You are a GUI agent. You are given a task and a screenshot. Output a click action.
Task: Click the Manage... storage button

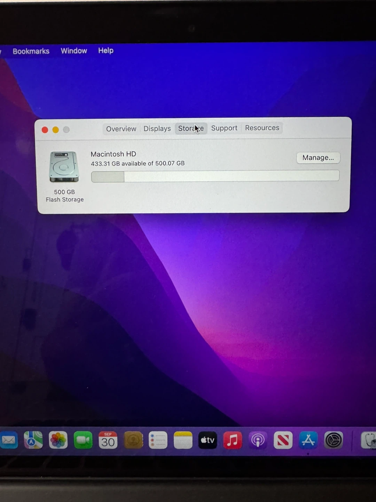(318, 158)
